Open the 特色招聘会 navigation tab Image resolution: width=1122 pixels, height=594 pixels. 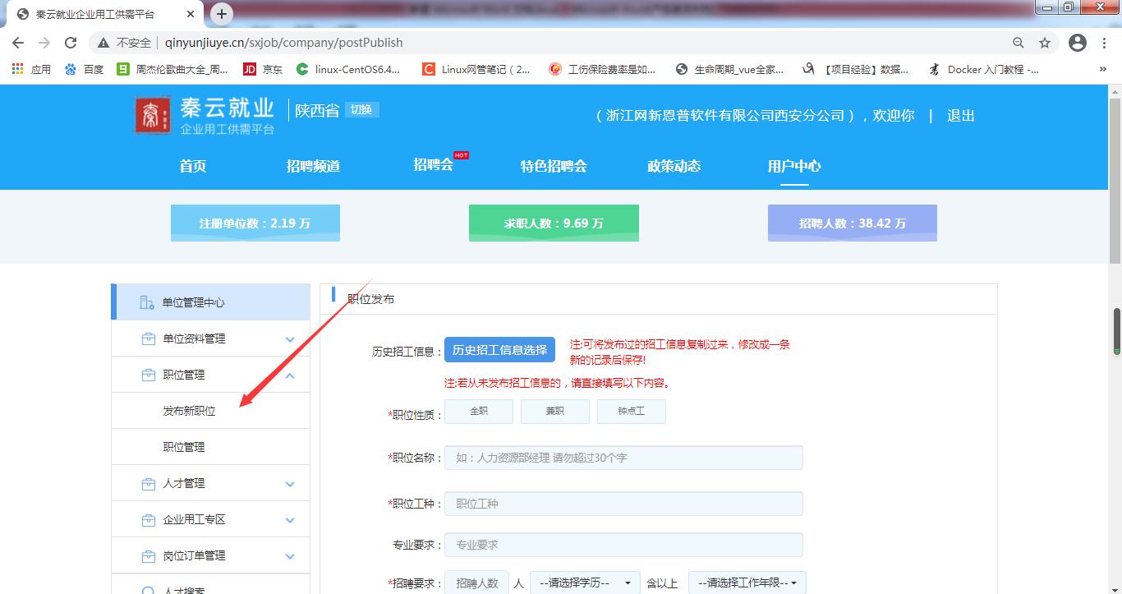tap(554, 166)
